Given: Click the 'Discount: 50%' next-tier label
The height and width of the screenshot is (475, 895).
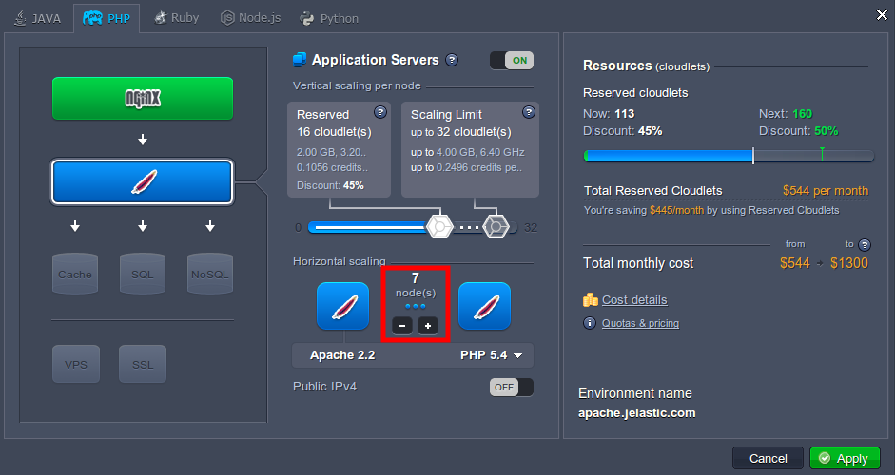Looking at the screenshot, I should [x=799, y=131].
